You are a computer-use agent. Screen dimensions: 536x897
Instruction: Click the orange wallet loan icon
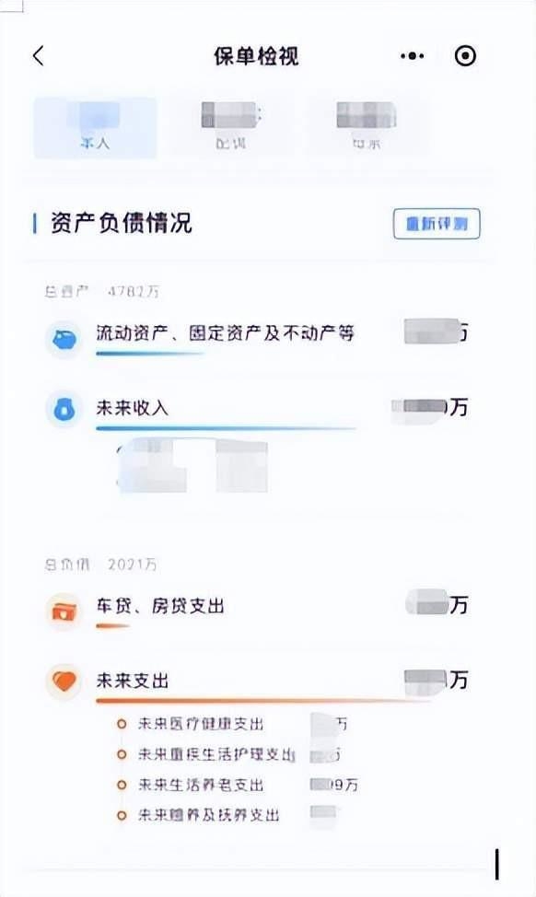[x=64, y=612]
